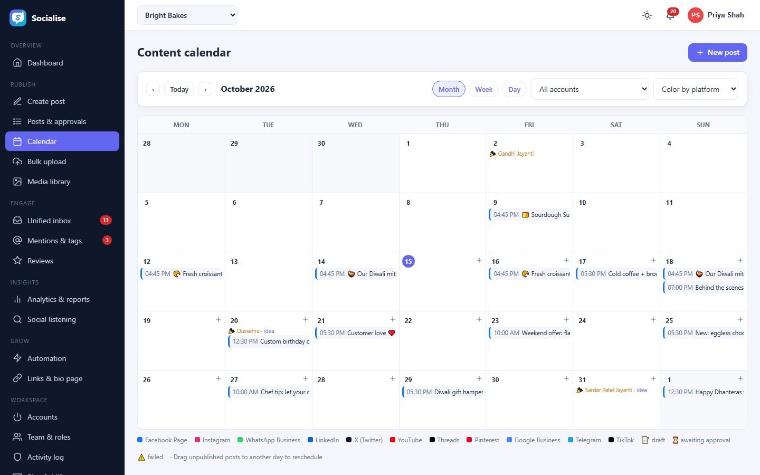Open the Customer love post on October 21
760x475 pixels.
(x=356, y=333)
